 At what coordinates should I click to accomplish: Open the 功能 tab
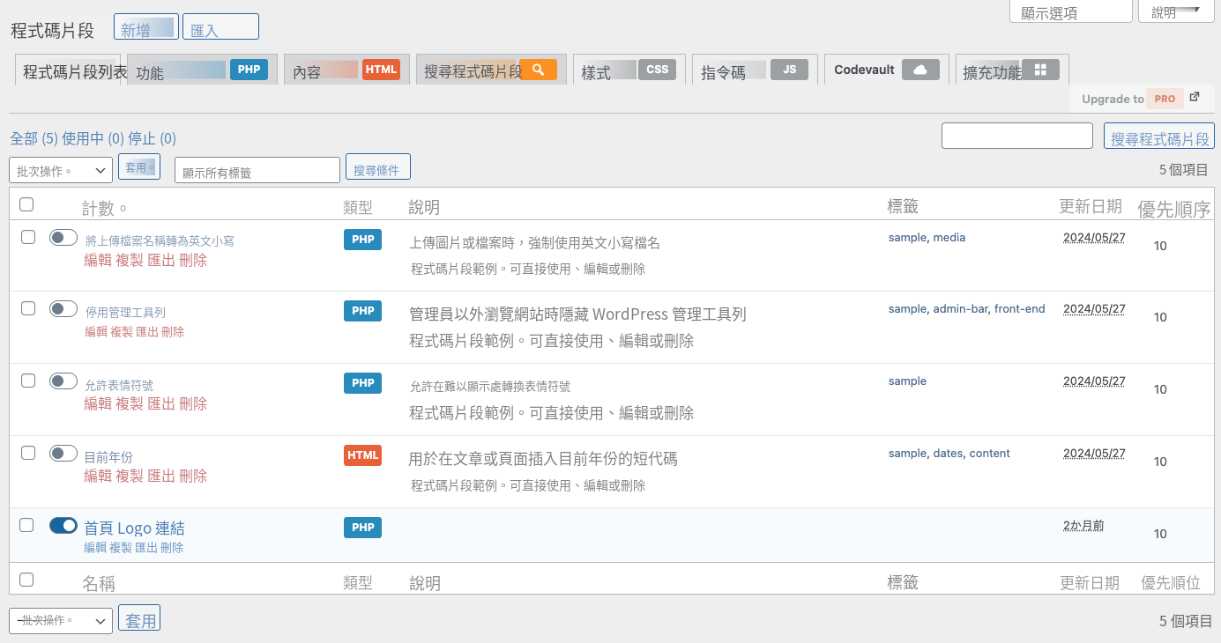click(x=203, y=70)
